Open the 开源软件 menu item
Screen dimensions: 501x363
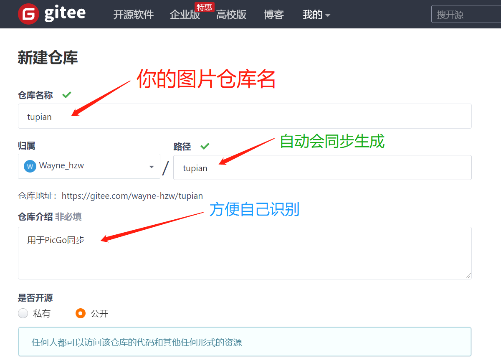tap(134, 14)
